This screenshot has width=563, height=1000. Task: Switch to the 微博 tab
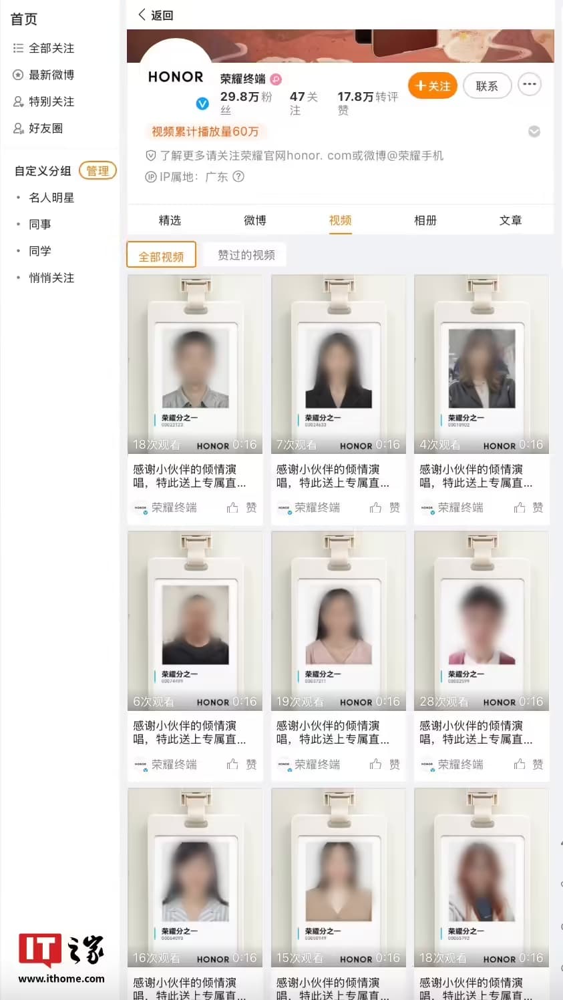[x=254, y=220]
